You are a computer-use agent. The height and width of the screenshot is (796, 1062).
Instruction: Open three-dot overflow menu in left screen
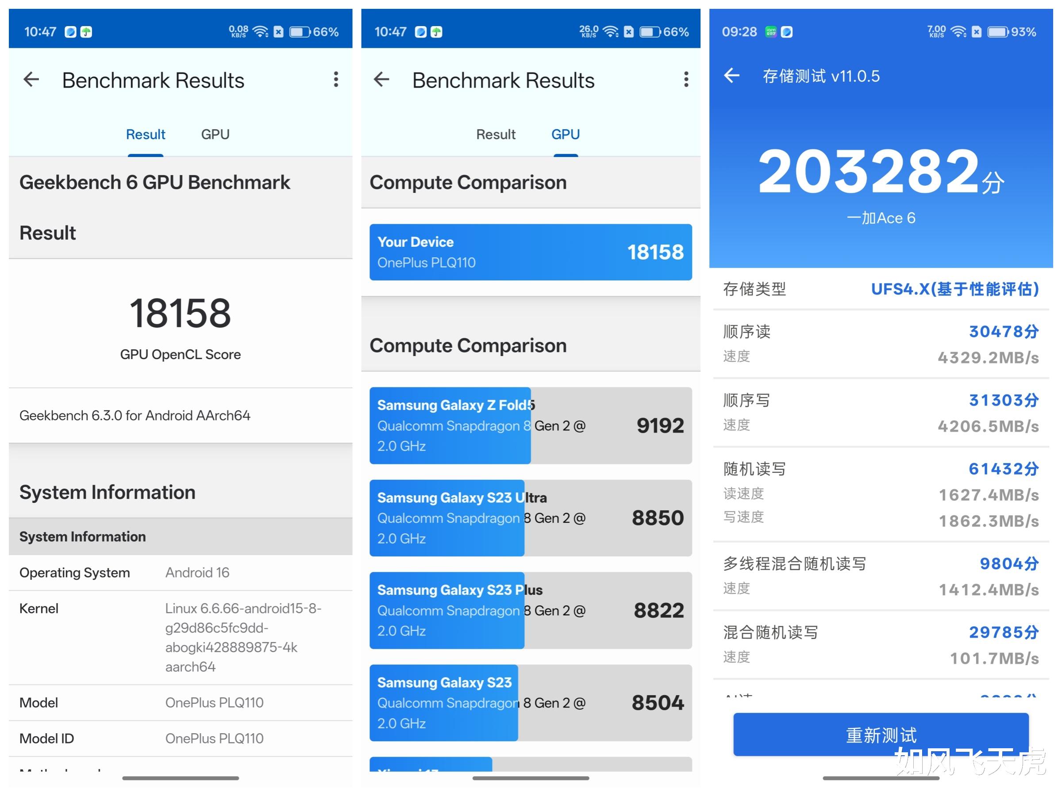coord(336,80)
